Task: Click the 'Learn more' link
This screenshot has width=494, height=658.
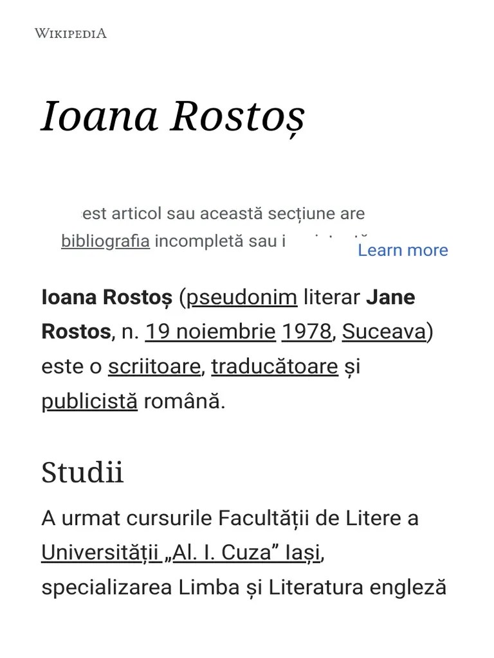Action: 403,250
